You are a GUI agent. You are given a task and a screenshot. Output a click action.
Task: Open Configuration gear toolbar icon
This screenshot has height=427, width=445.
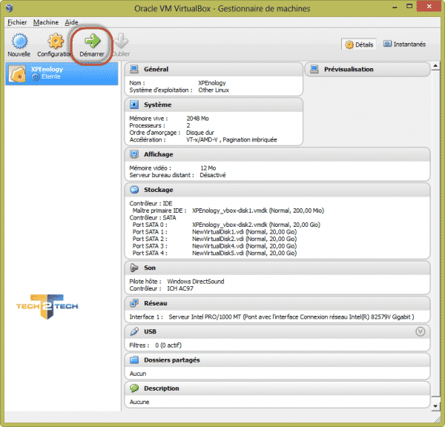56,41
